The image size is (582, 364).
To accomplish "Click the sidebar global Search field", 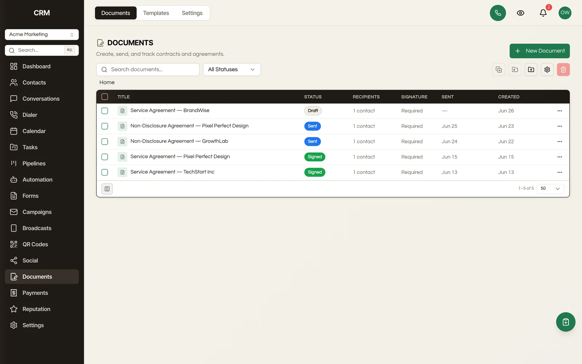I will click(x=42, y=50).
